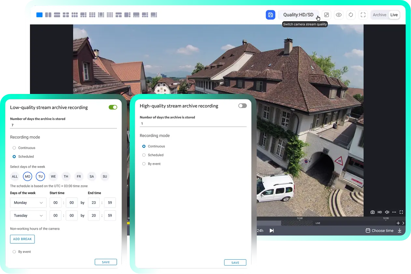Open the three-dot more options menu

pos(394,212)
